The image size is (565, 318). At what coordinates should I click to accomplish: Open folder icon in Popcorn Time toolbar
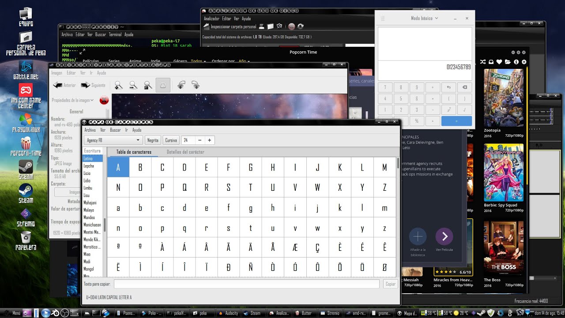(x=508, y=62)
